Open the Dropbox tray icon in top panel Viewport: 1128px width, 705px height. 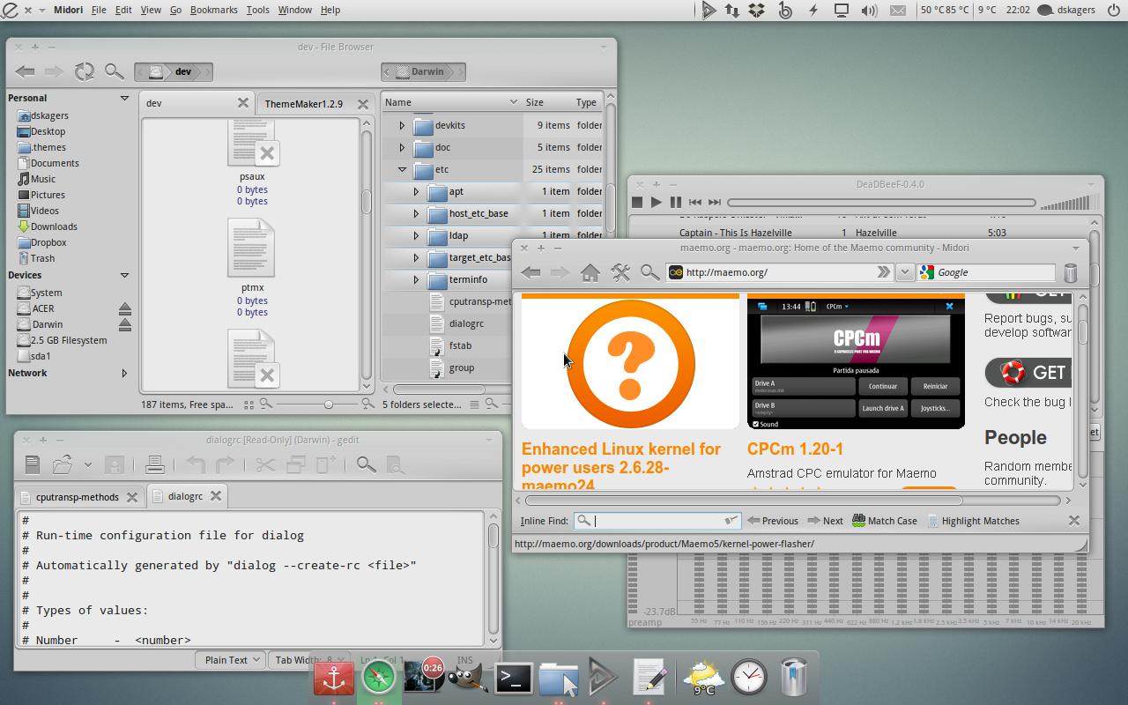pyautogui.click(x=756, y=11)
